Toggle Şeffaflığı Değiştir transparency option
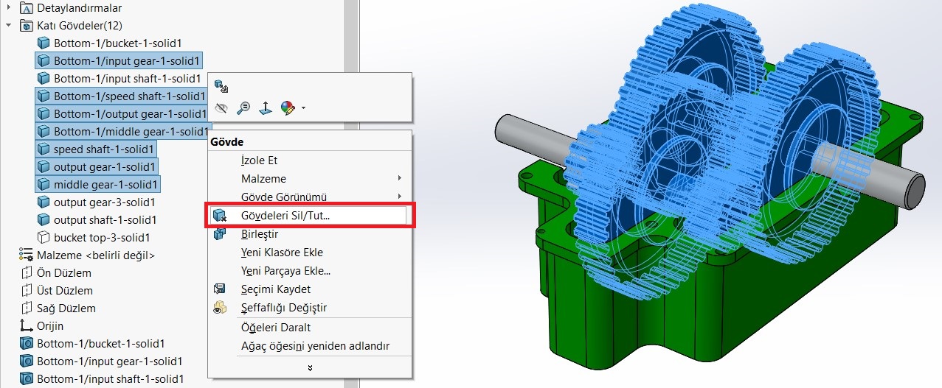942x388 pixels. 284,308
